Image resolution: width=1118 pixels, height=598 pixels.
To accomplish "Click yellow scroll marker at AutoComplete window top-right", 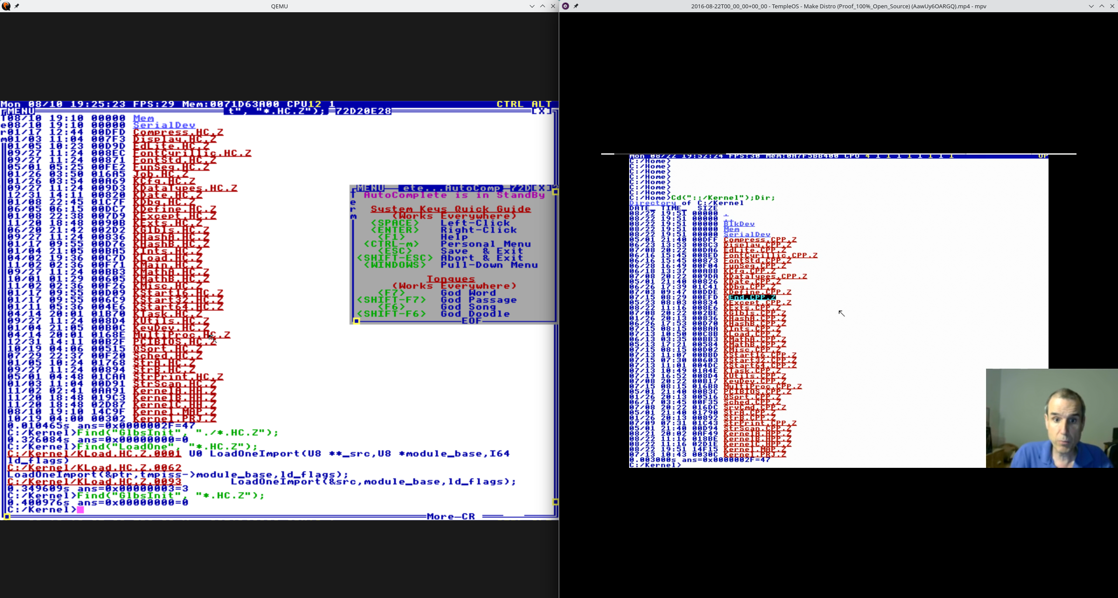I will click(555, 192).
